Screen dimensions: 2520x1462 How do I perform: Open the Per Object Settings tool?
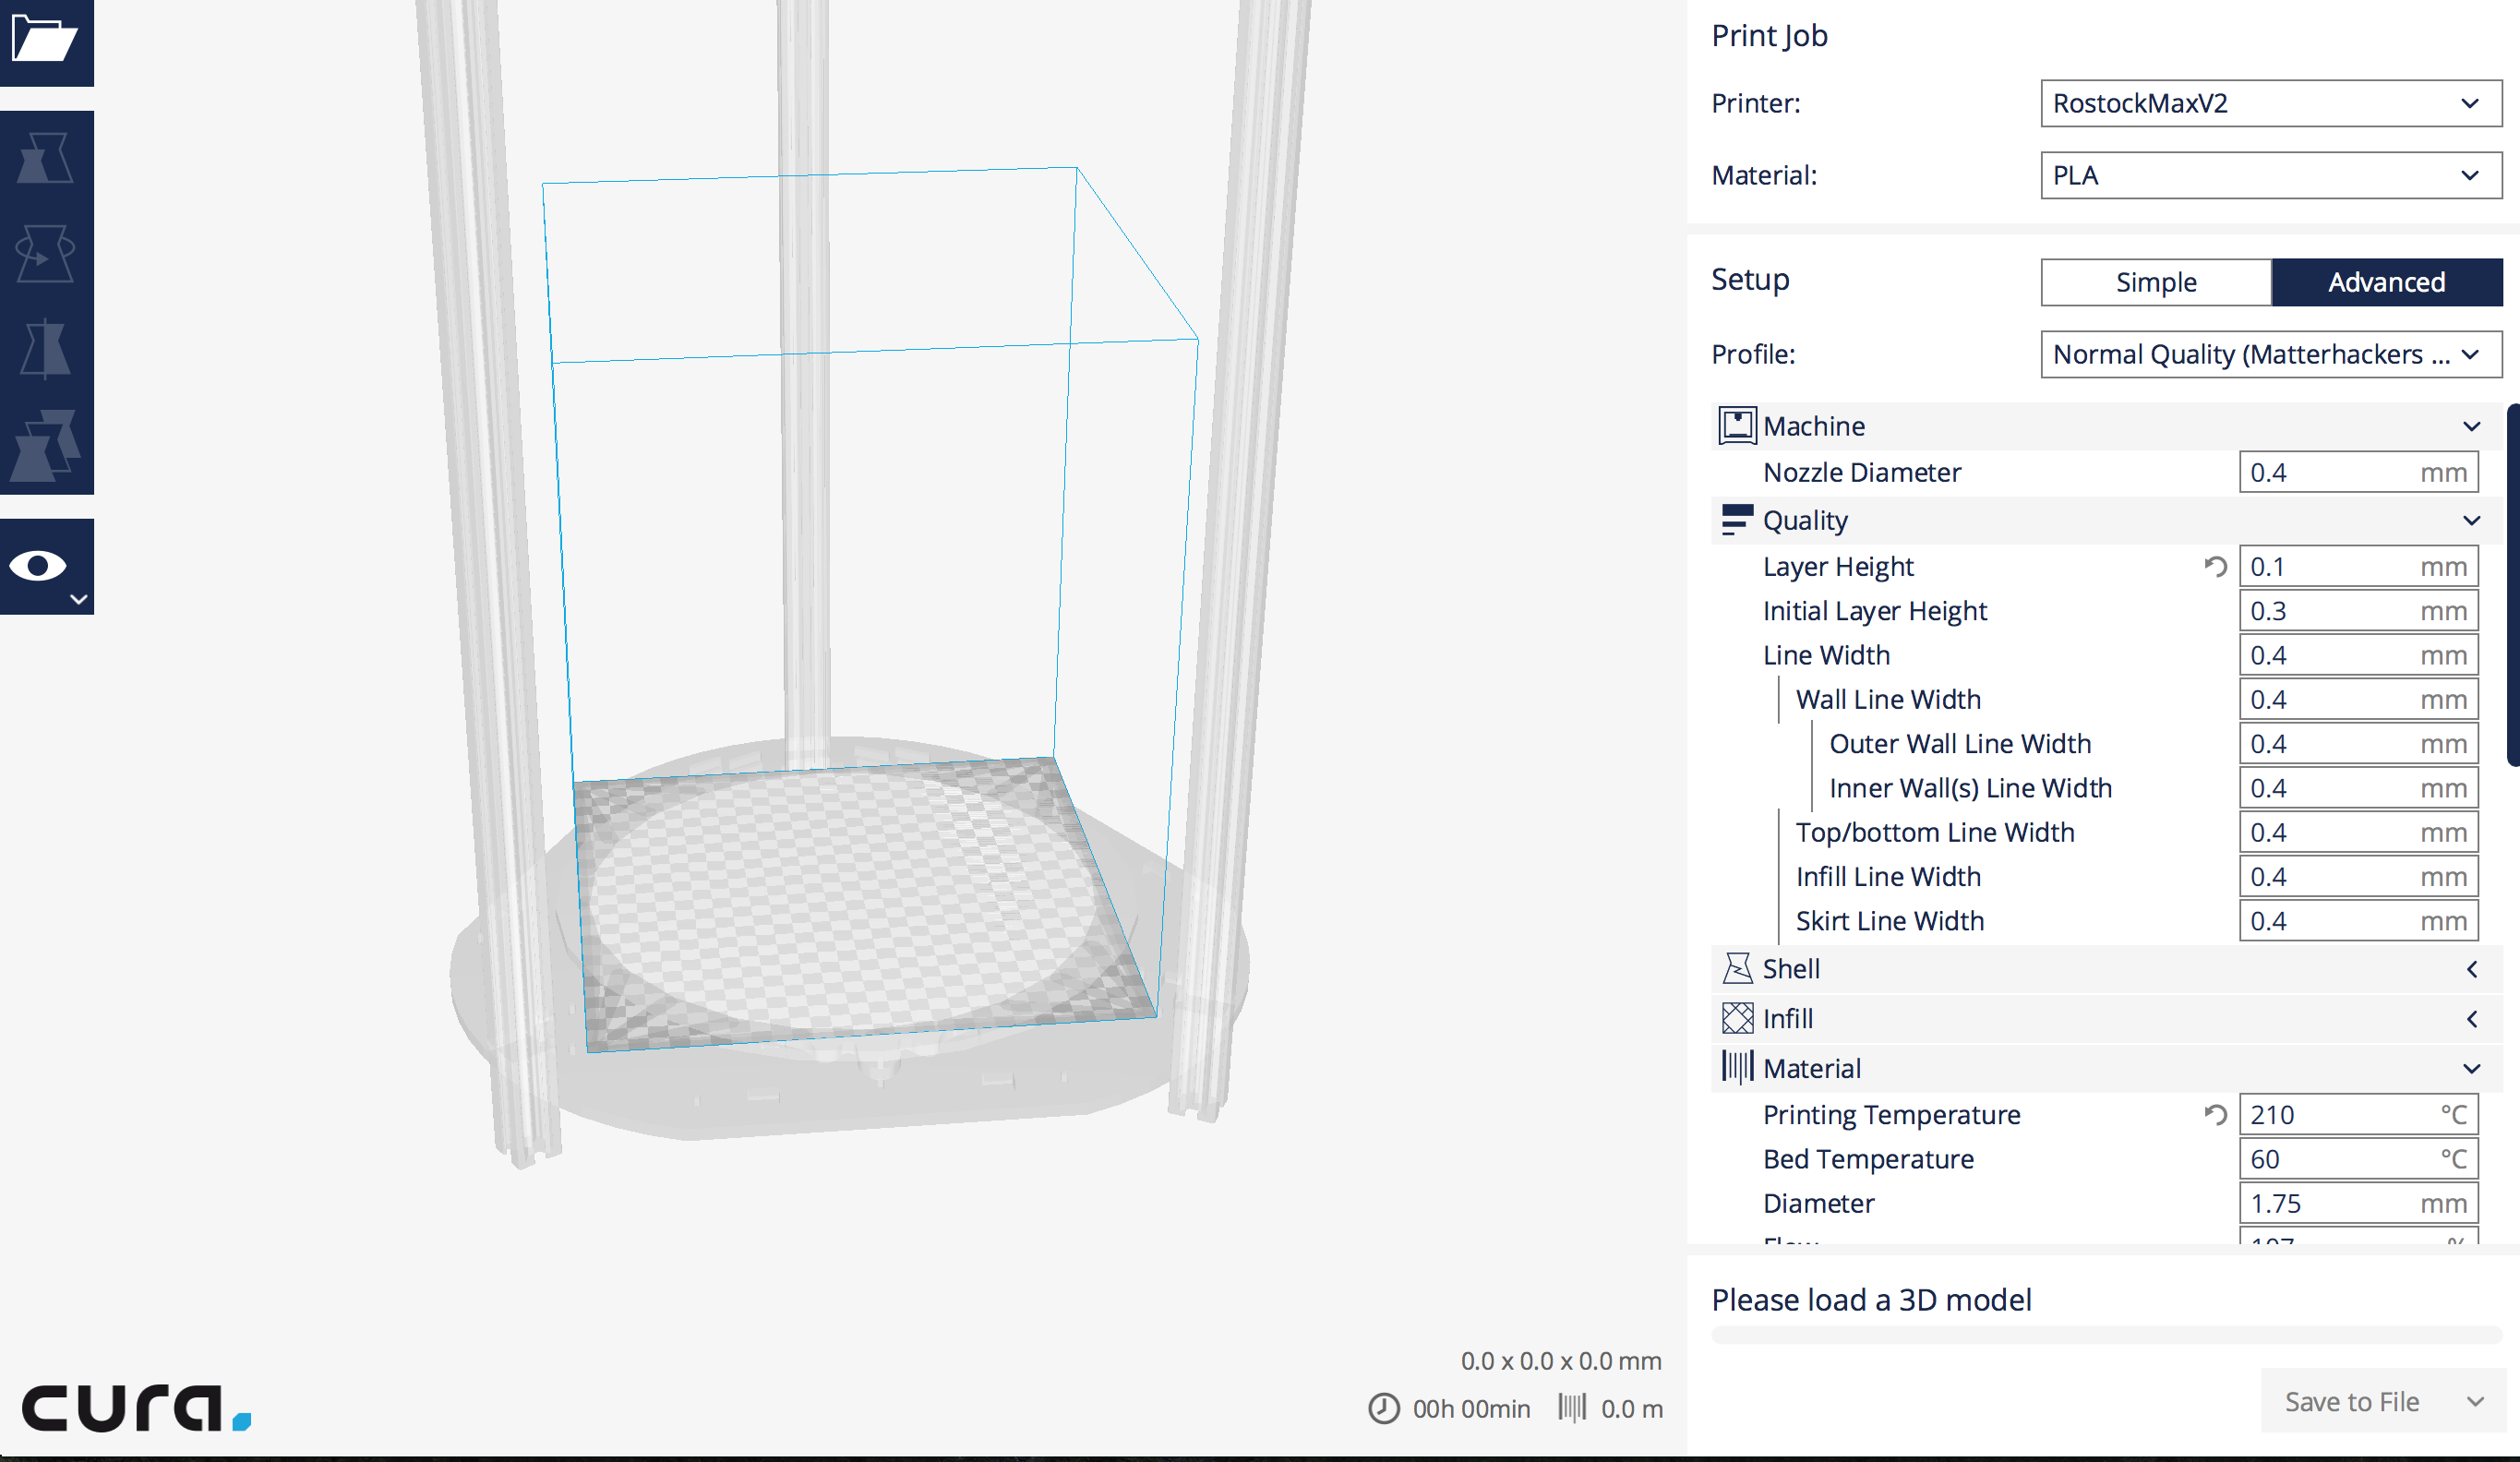click(45, 445)
